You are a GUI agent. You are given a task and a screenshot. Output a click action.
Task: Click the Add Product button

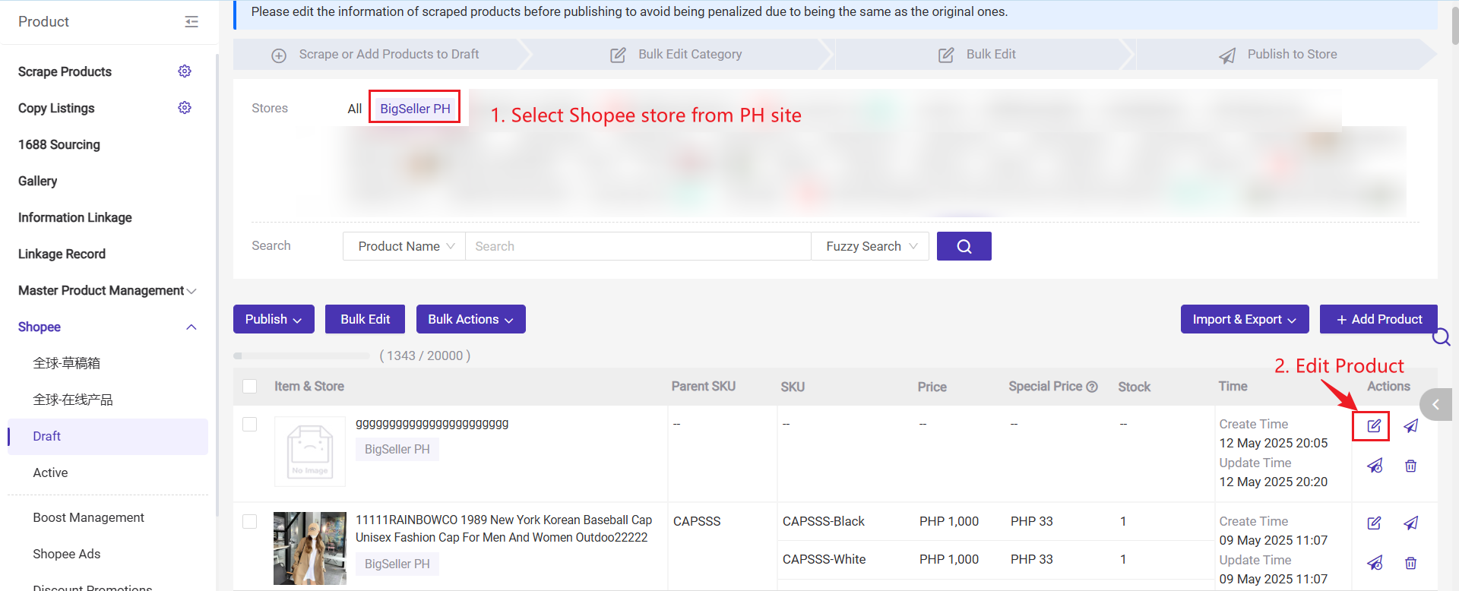click(x=1378, y=319)
